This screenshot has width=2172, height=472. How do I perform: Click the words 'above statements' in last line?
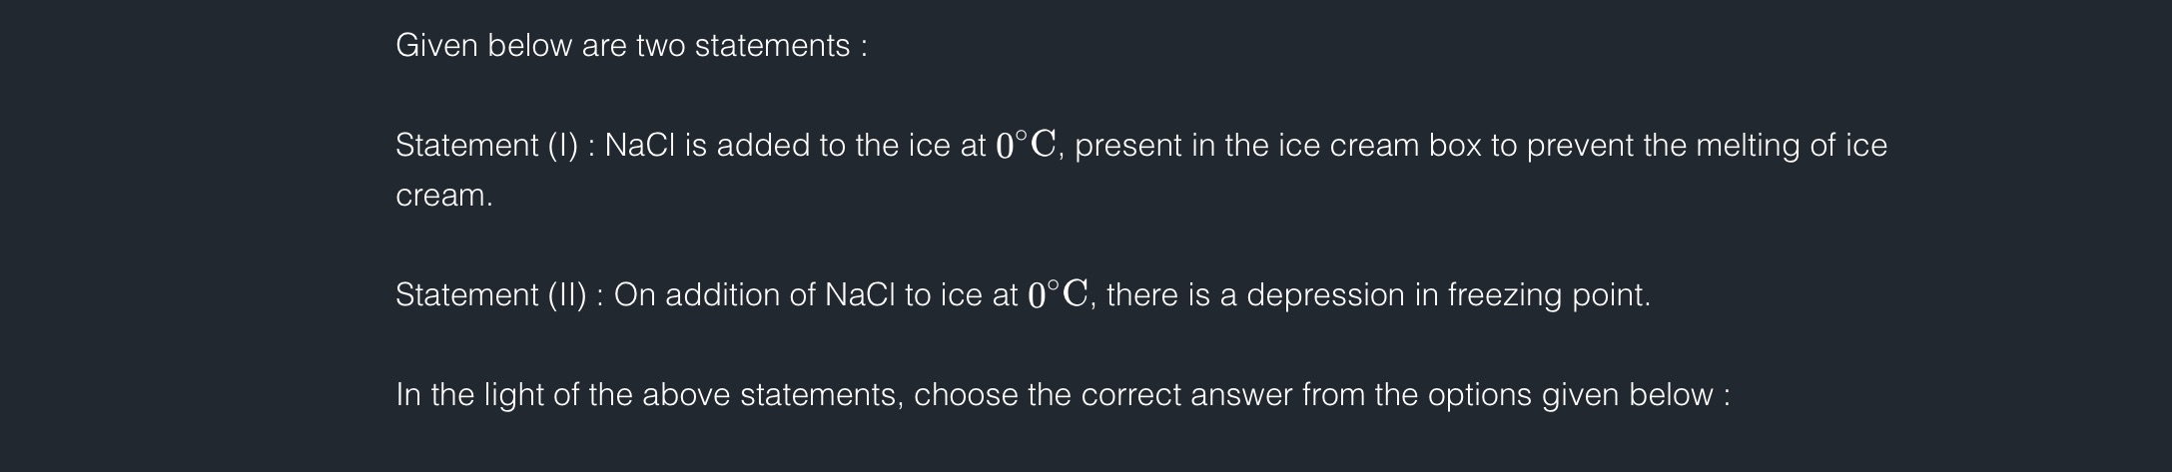click(772, 395)
